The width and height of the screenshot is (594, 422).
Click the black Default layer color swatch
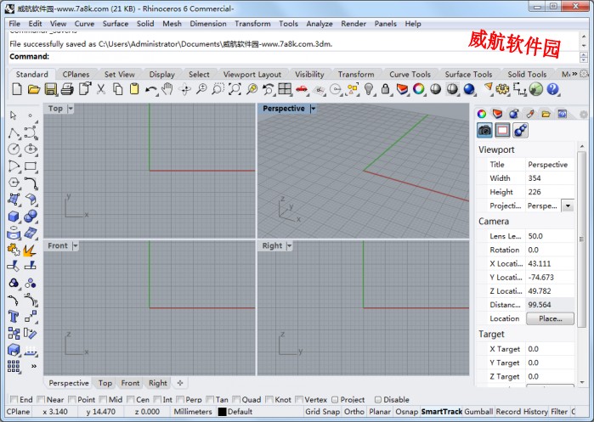(223, 412)
